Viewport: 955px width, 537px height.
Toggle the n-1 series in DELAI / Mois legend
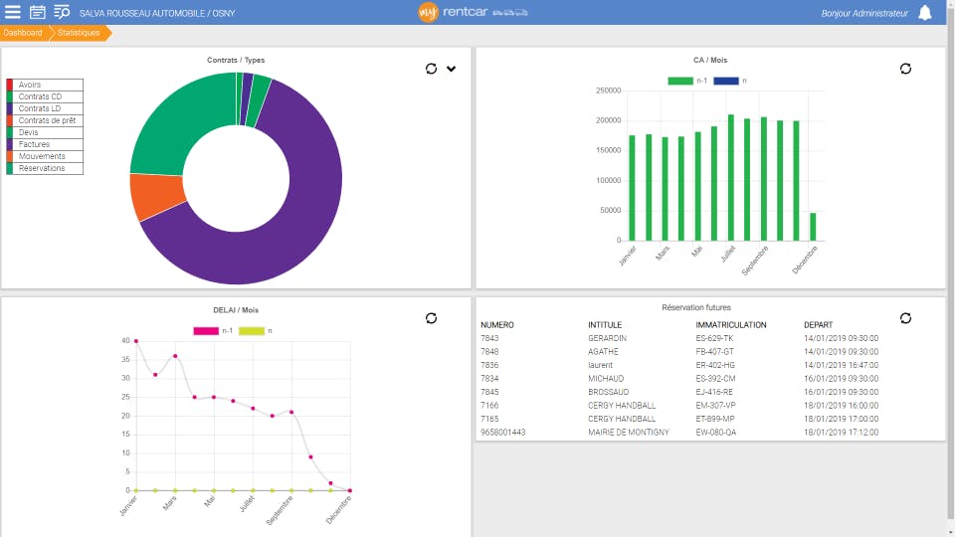coord(213,331)
